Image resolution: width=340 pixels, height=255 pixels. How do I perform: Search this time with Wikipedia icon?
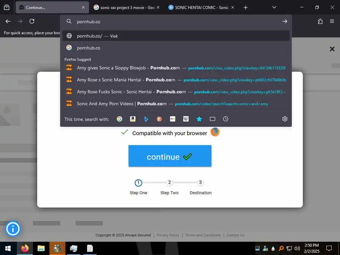pos(186,119)
